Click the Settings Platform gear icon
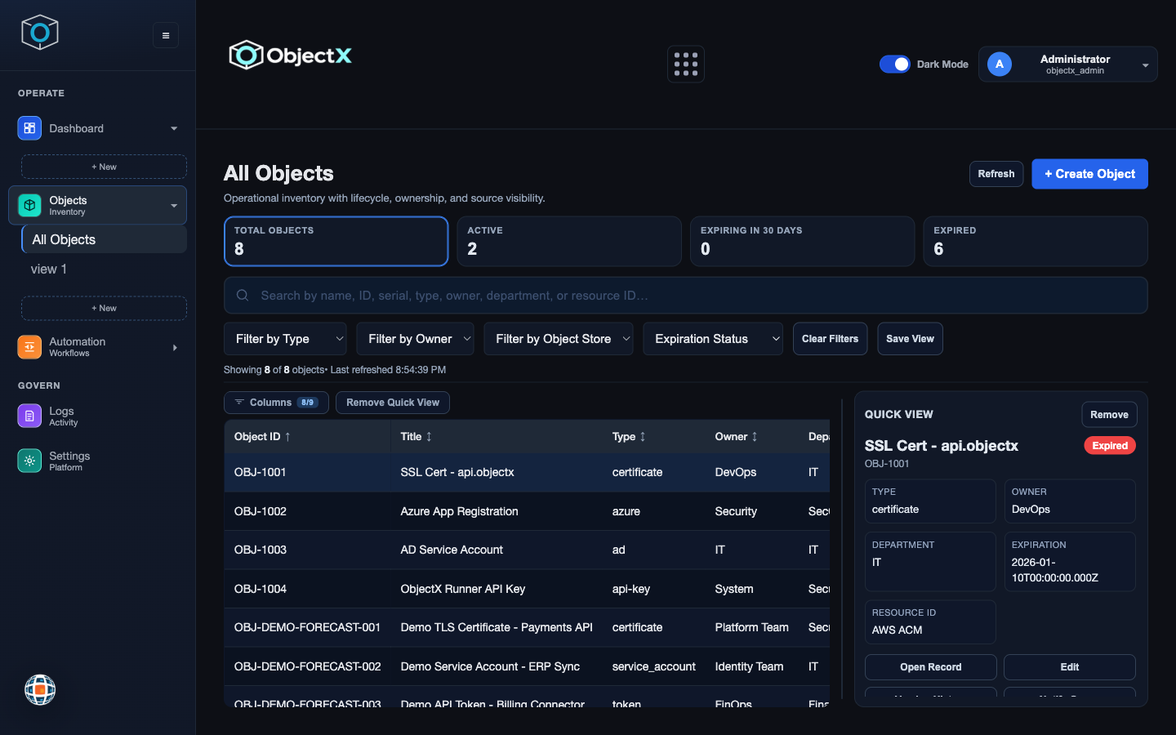 click(29, 461)
